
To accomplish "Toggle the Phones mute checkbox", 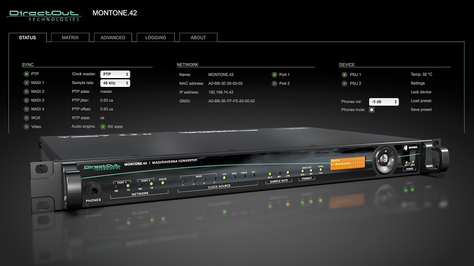I will (x=372, y=110).
